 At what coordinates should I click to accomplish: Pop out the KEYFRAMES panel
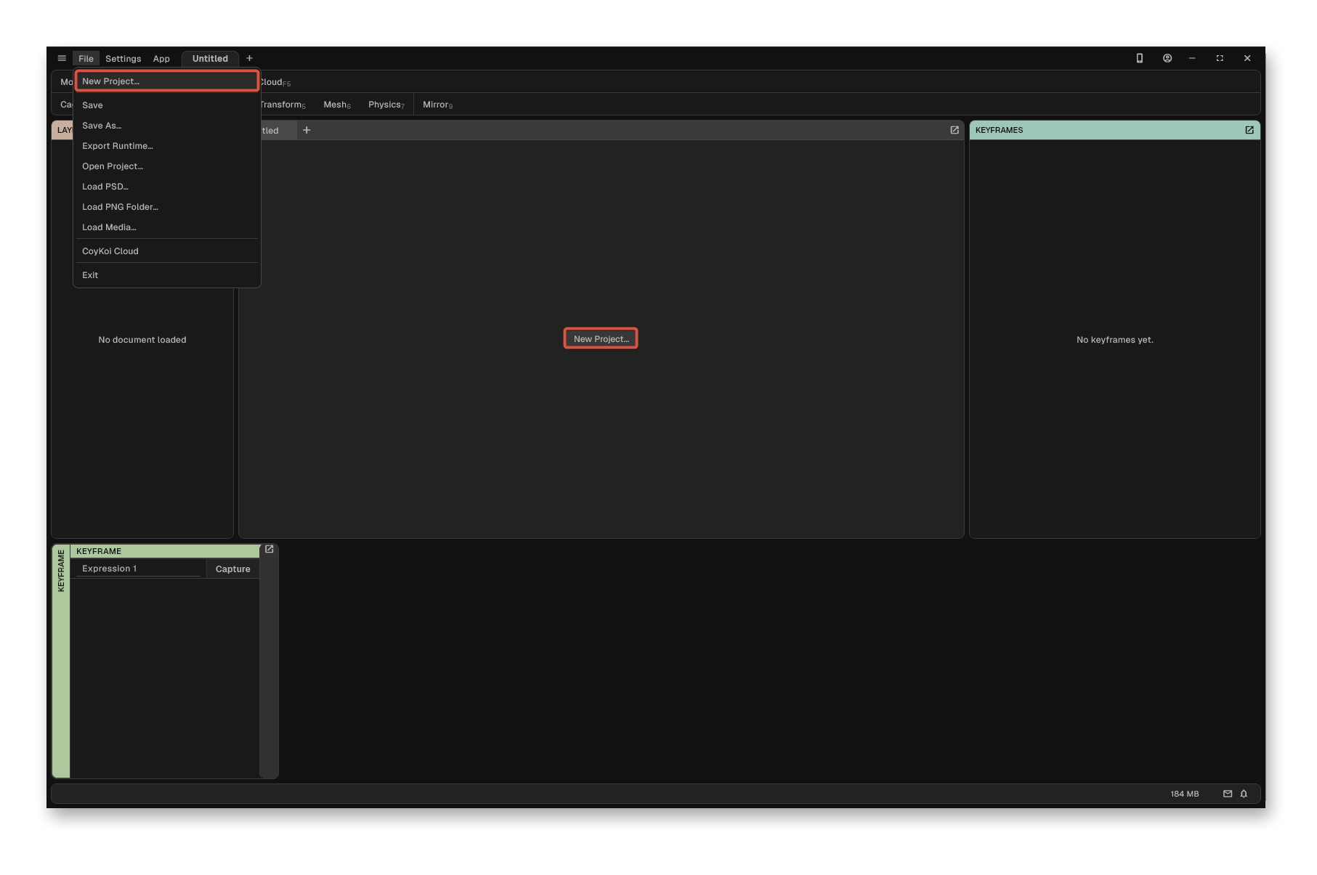point(1249,130)
